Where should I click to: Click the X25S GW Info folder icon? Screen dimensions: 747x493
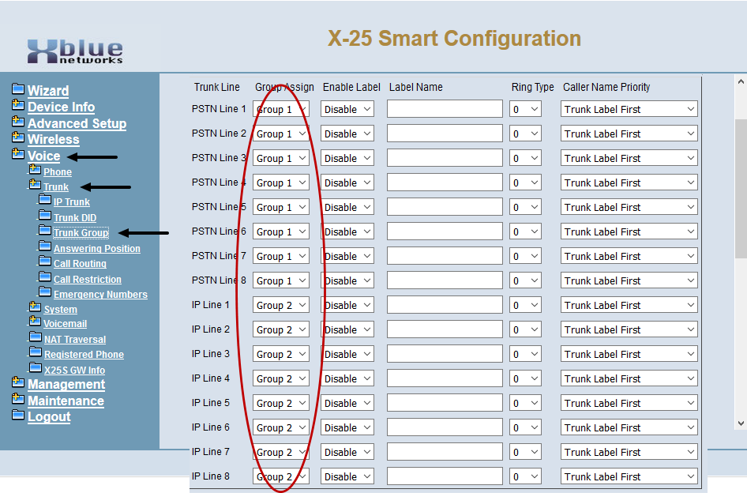(36, 368)
